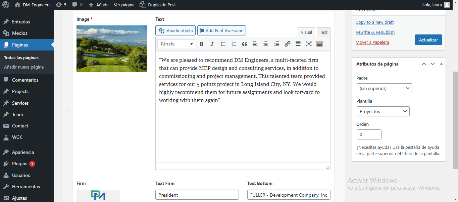
Task: Open comments bubble in admin bar
Action: [77, 5]
